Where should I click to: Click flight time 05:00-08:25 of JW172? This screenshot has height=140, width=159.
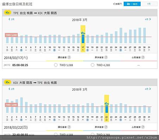[20, 65]
